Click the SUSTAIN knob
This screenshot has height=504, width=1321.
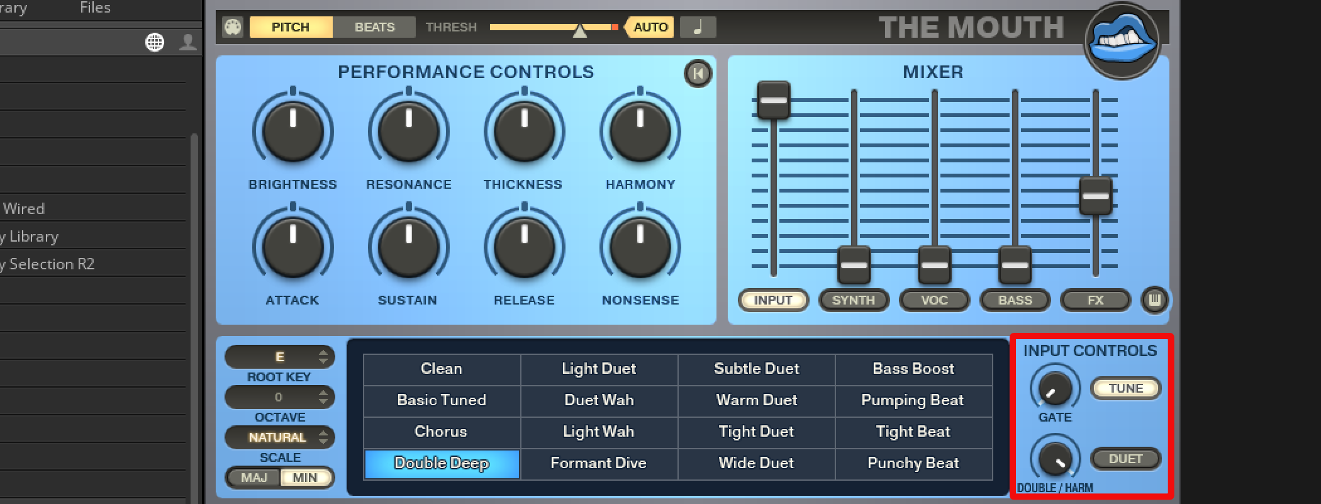(408, 247)
